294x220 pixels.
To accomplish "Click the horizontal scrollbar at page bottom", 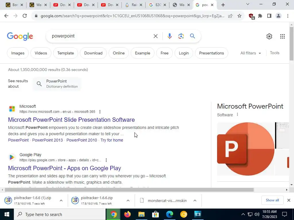I will (x=129, y=190).
